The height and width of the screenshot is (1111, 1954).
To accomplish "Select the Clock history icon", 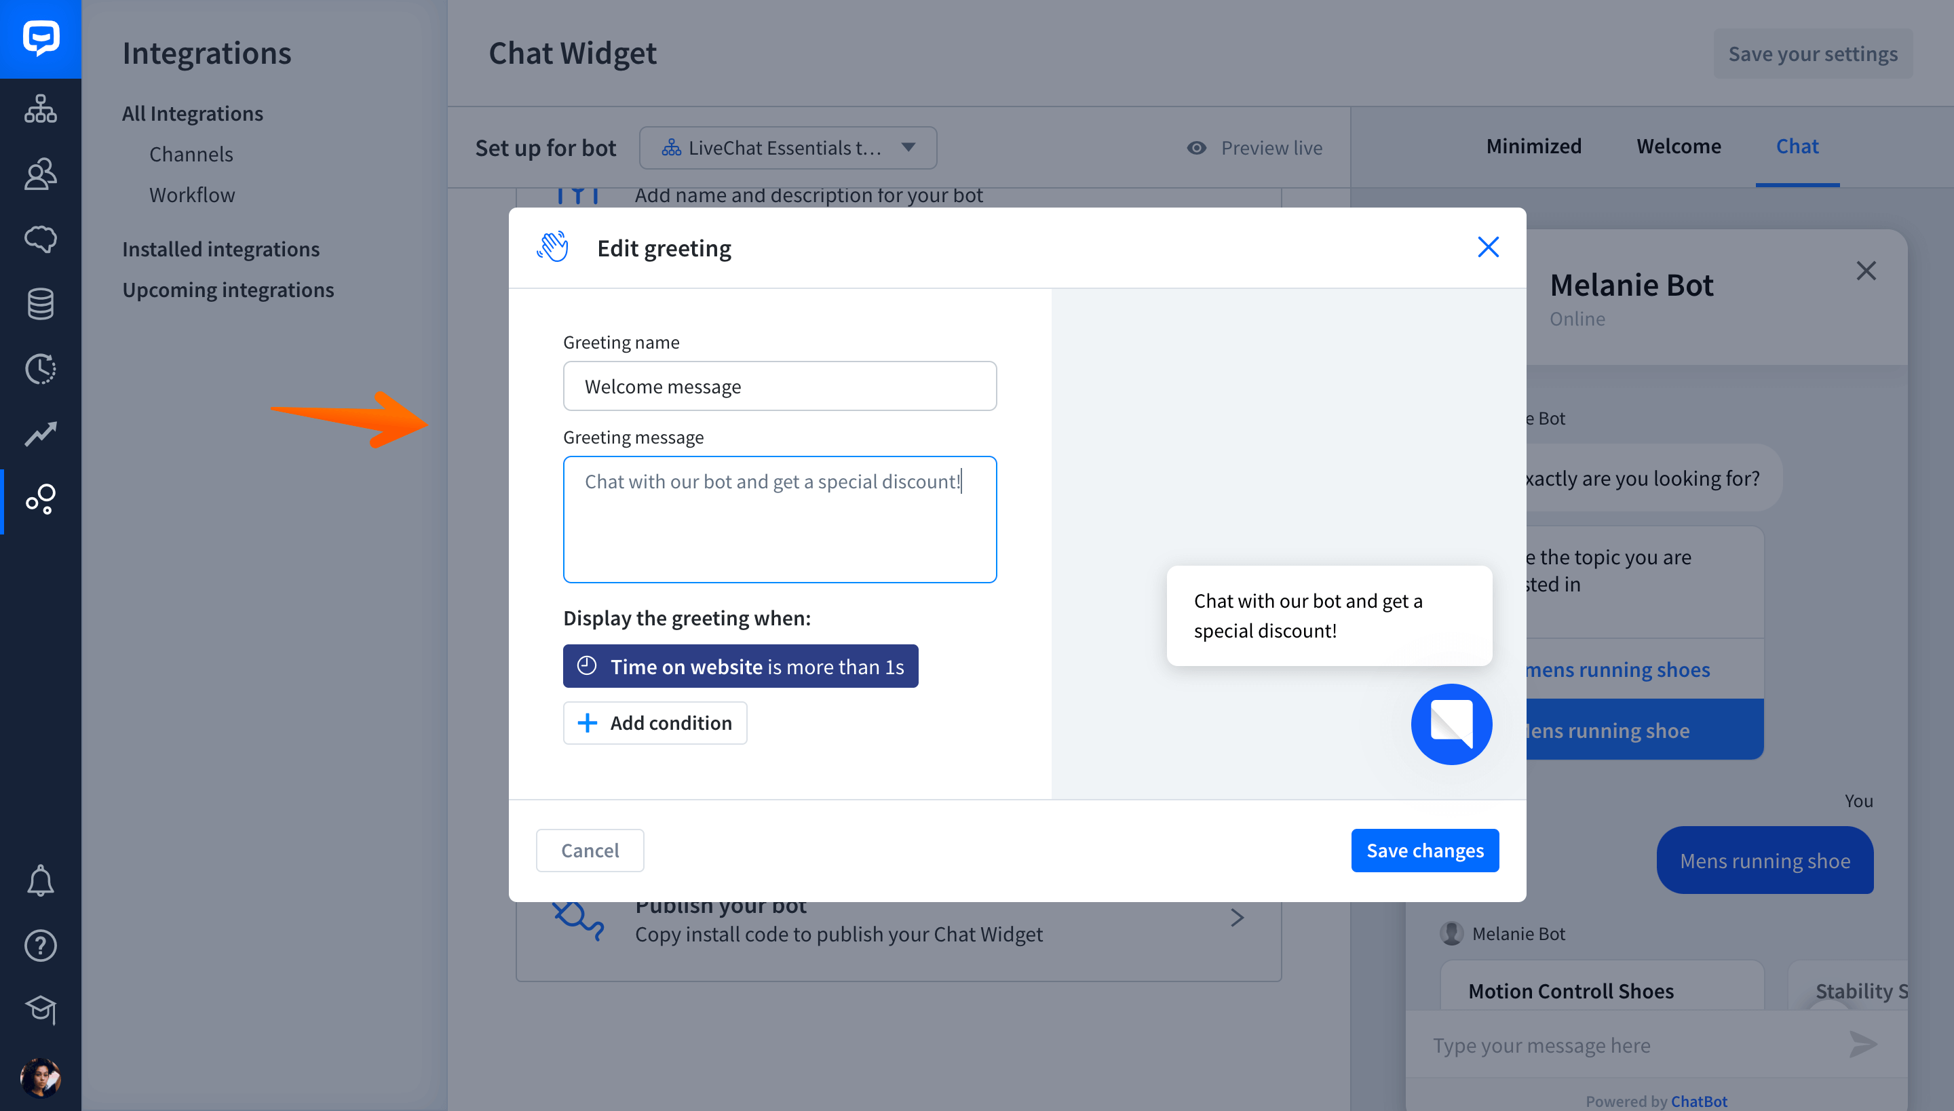I will tap(39, 369).
